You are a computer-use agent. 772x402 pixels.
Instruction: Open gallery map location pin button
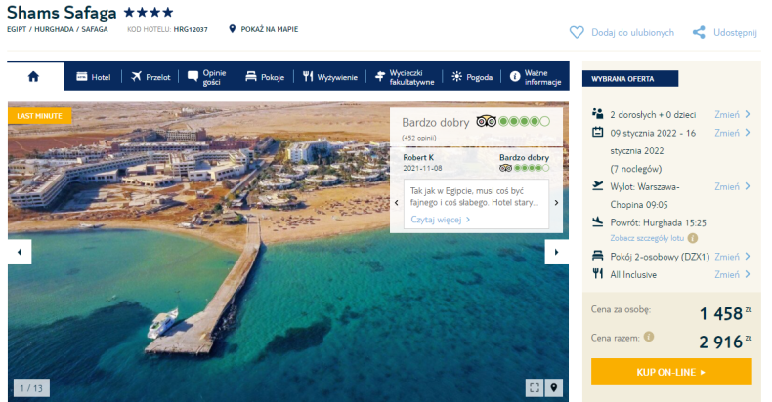click(x=554, y=387)
